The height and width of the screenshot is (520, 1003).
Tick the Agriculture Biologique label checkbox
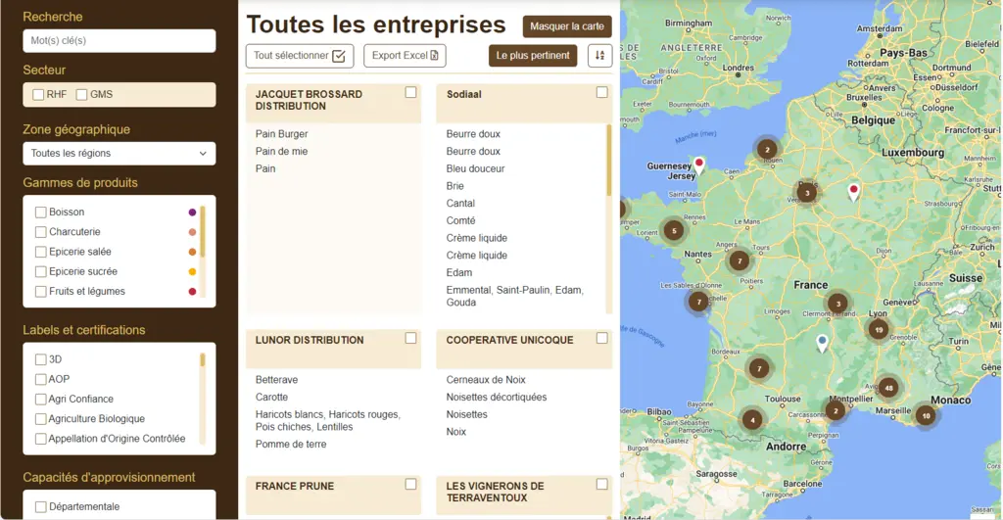tap(41, 419)
